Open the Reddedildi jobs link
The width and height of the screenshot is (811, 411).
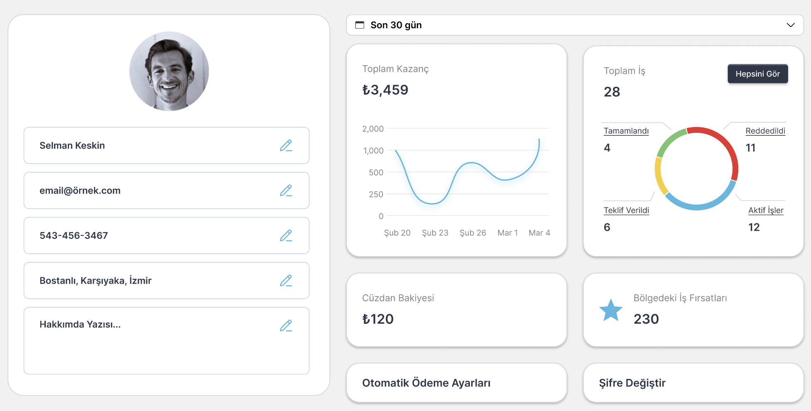(x=765, y=131)
